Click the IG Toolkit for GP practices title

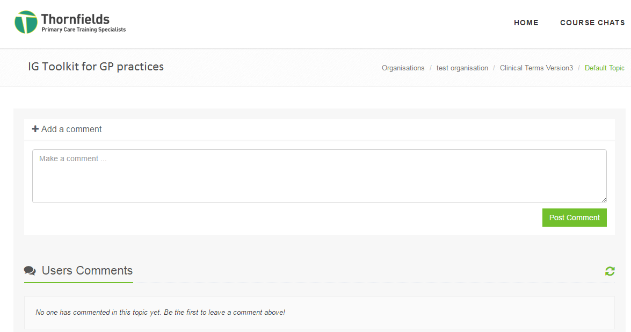pos(96,67)
